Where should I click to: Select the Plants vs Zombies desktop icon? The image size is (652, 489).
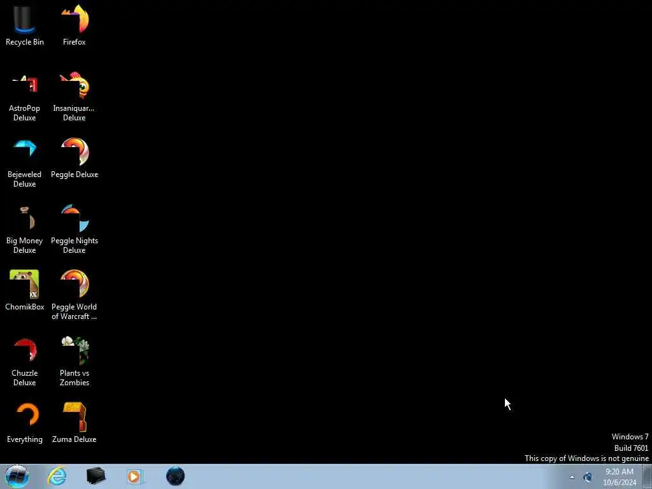[74, 362]
